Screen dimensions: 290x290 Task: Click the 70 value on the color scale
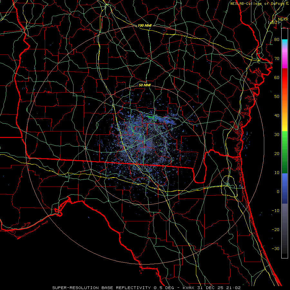[x=277, y=59]
